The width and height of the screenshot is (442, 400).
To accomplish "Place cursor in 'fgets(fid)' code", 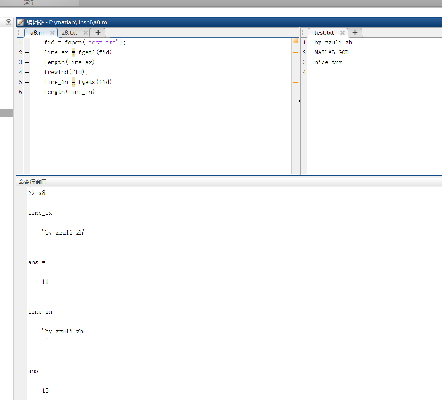I will click(95, 82).
